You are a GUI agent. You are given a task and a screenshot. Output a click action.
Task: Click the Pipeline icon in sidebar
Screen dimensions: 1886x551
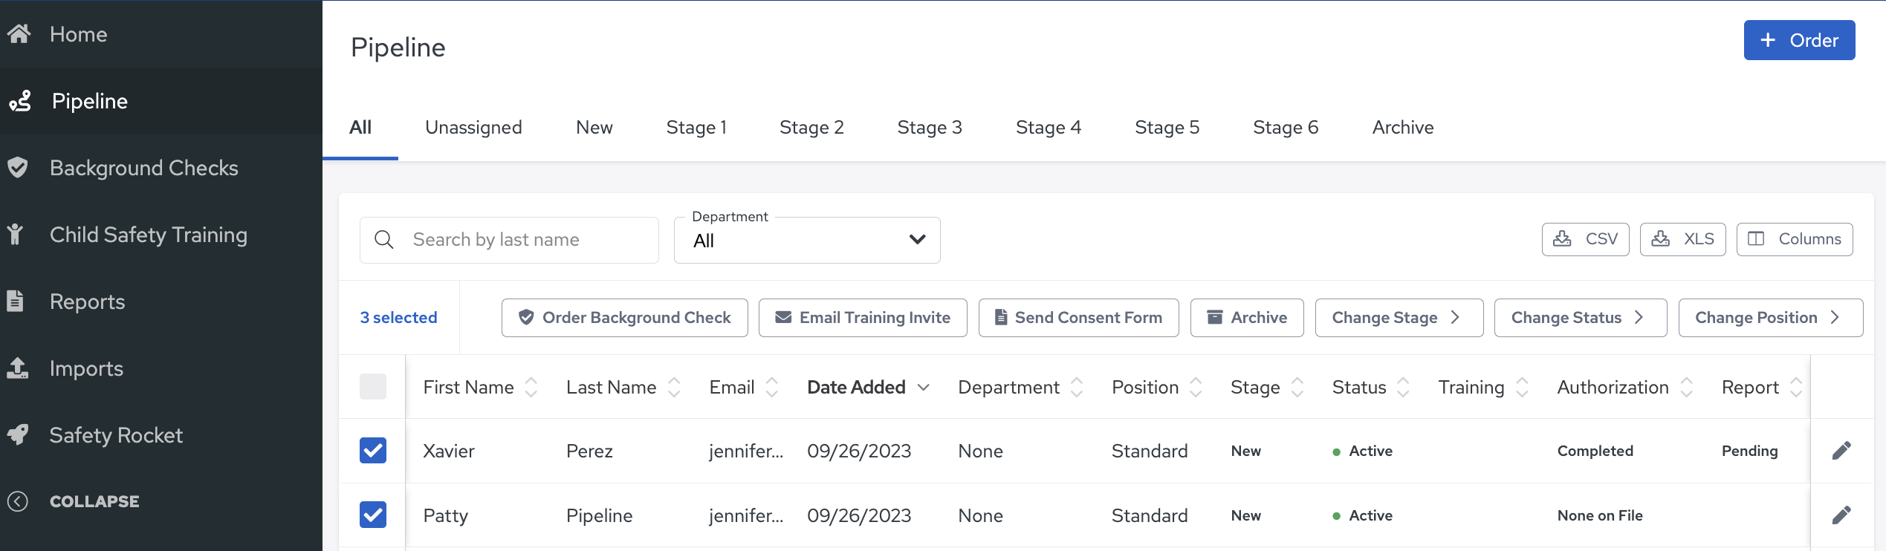click(x=20, y=101)
